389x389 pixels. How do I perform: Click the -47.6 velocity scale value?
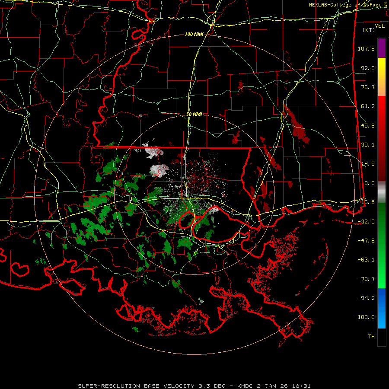coord(366,241)
